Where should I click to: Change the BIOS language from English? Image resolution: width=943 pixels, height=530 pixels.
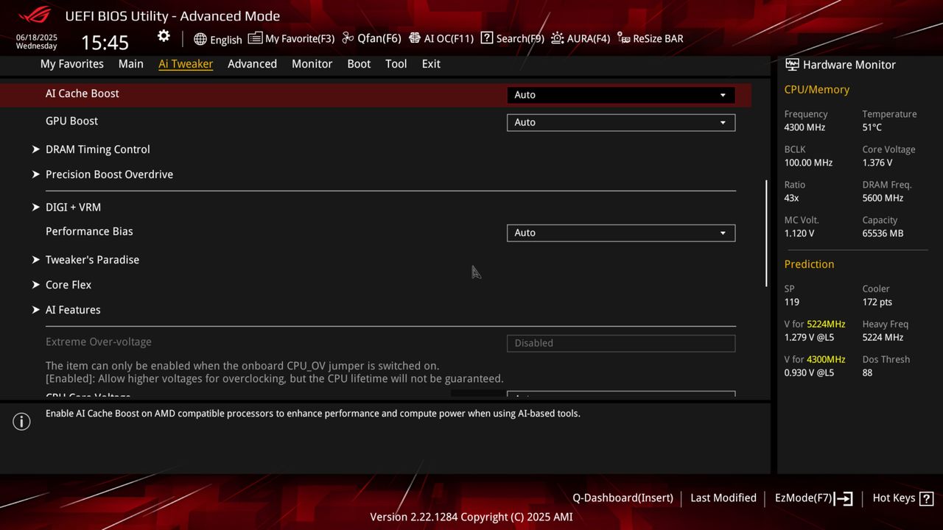(217, 39)
